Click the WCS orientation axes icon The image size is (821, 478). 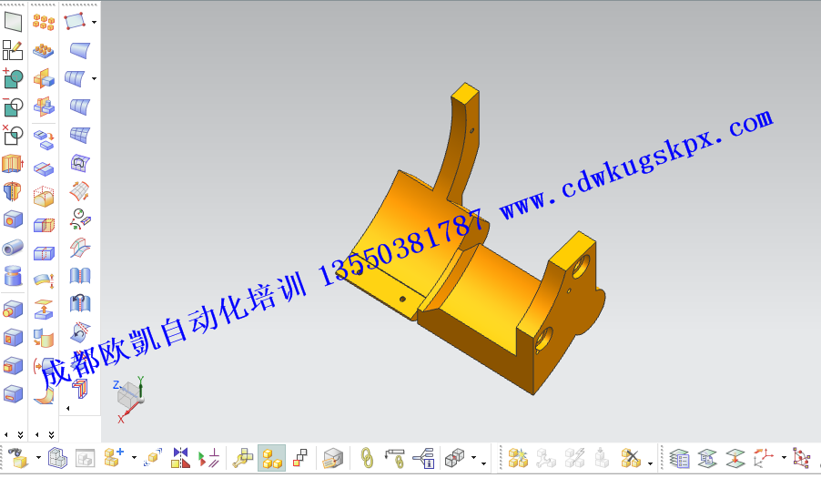tap(764, 458)
